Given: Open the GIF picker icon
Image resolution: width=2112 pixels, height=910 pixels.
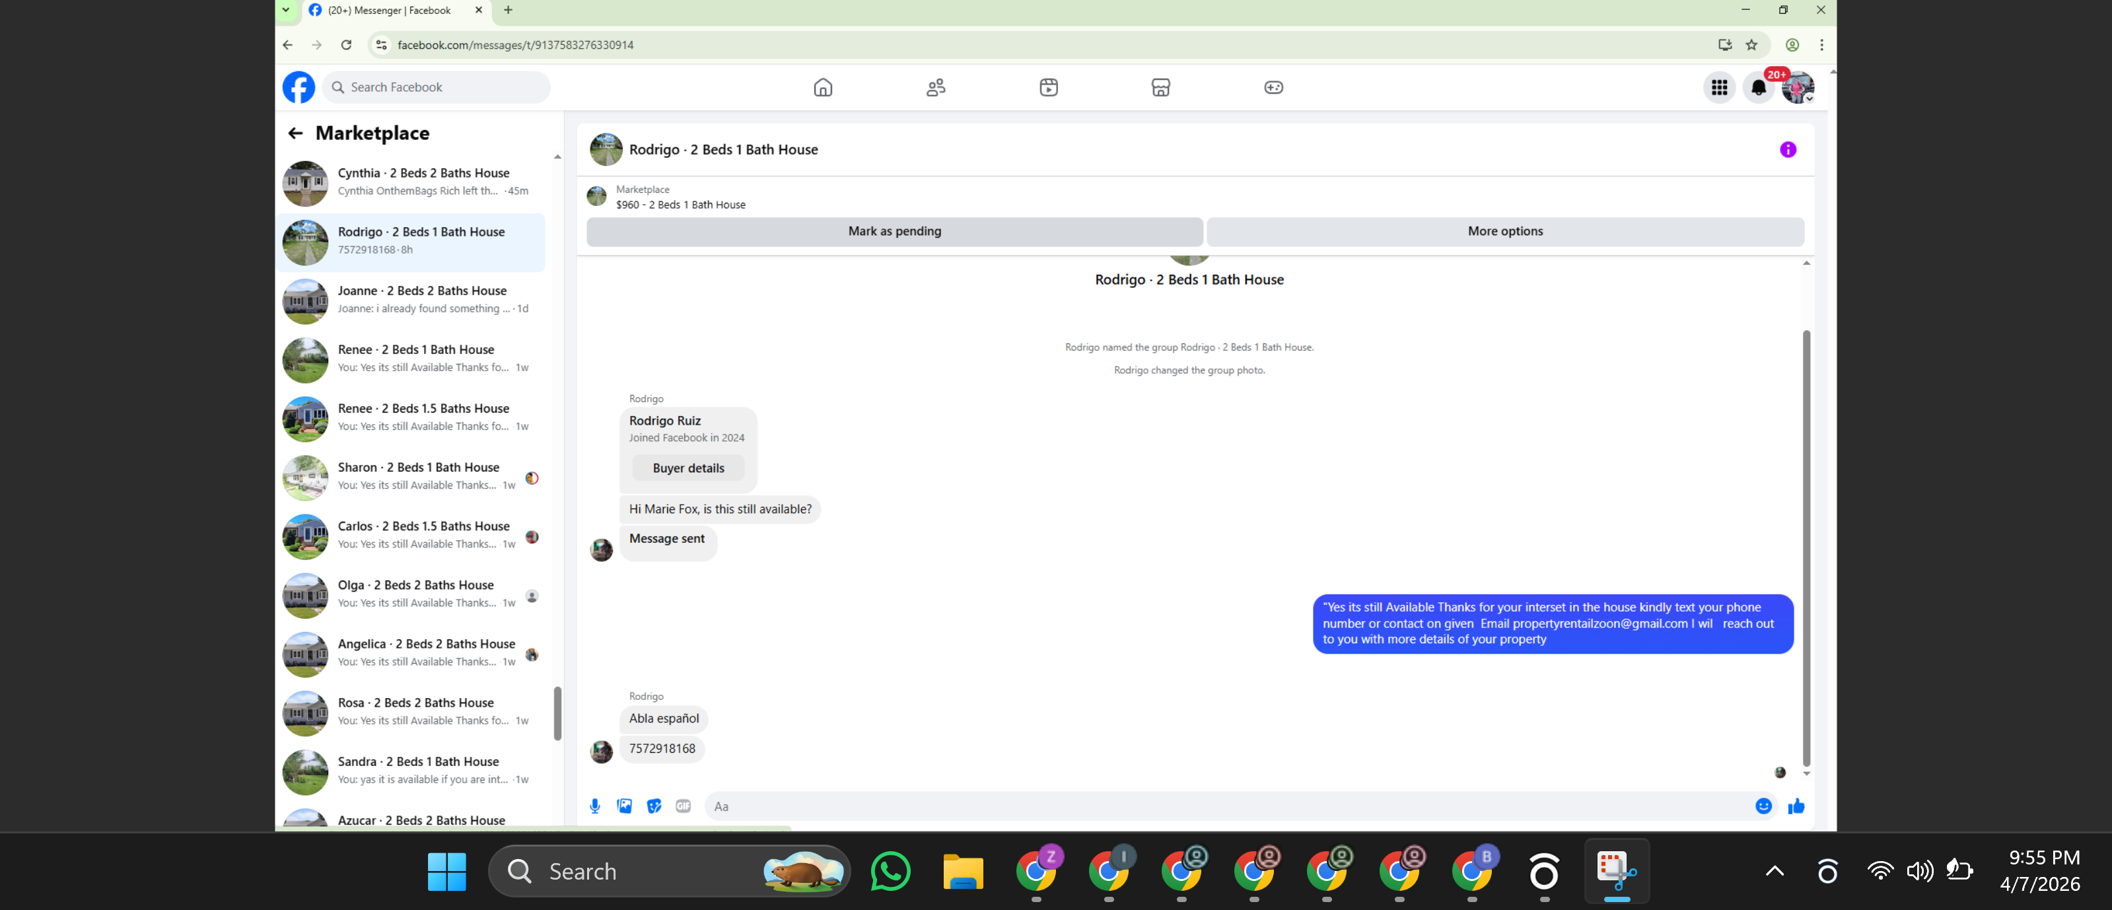Looking at the screenshot, I should pyautogui.click(x=683, y=806).
